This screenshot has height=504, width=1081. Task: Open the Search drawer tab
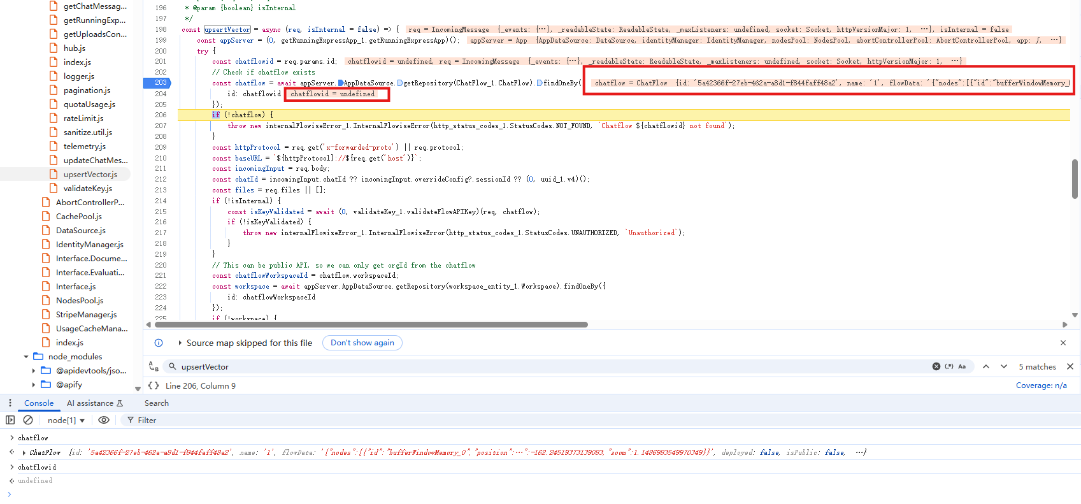(x=156, y=403)
